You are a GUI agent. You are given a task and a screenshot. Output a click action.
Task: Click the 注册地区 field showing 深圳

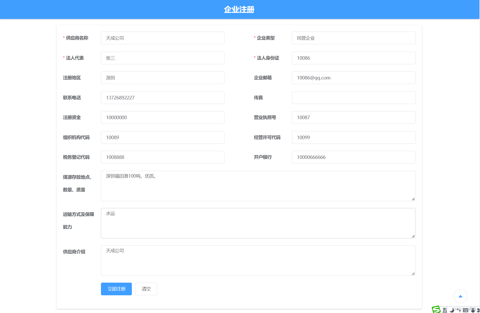[x=163, y=78]
